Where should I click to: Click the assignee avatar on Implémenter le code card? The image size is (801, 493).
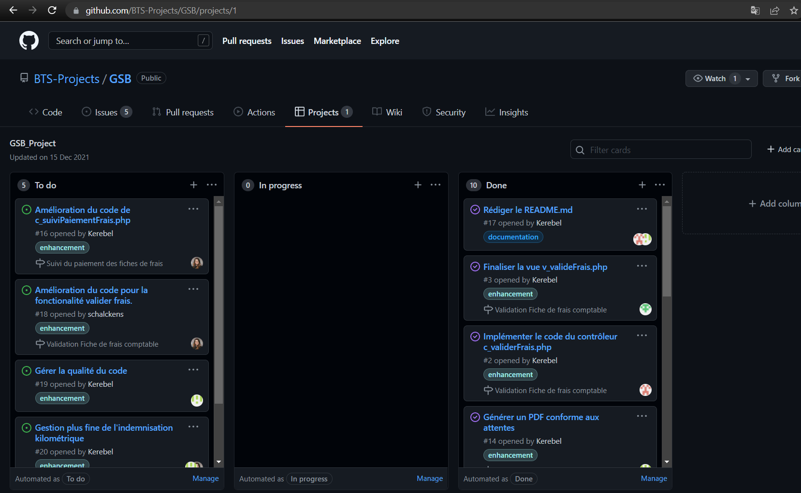[x=645, y=390]
